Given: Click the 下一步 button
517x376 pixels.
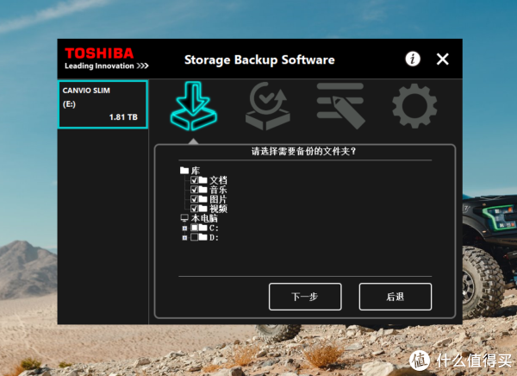Looking at the screenshot, I should pyautogui.click(x=305, y=297).
